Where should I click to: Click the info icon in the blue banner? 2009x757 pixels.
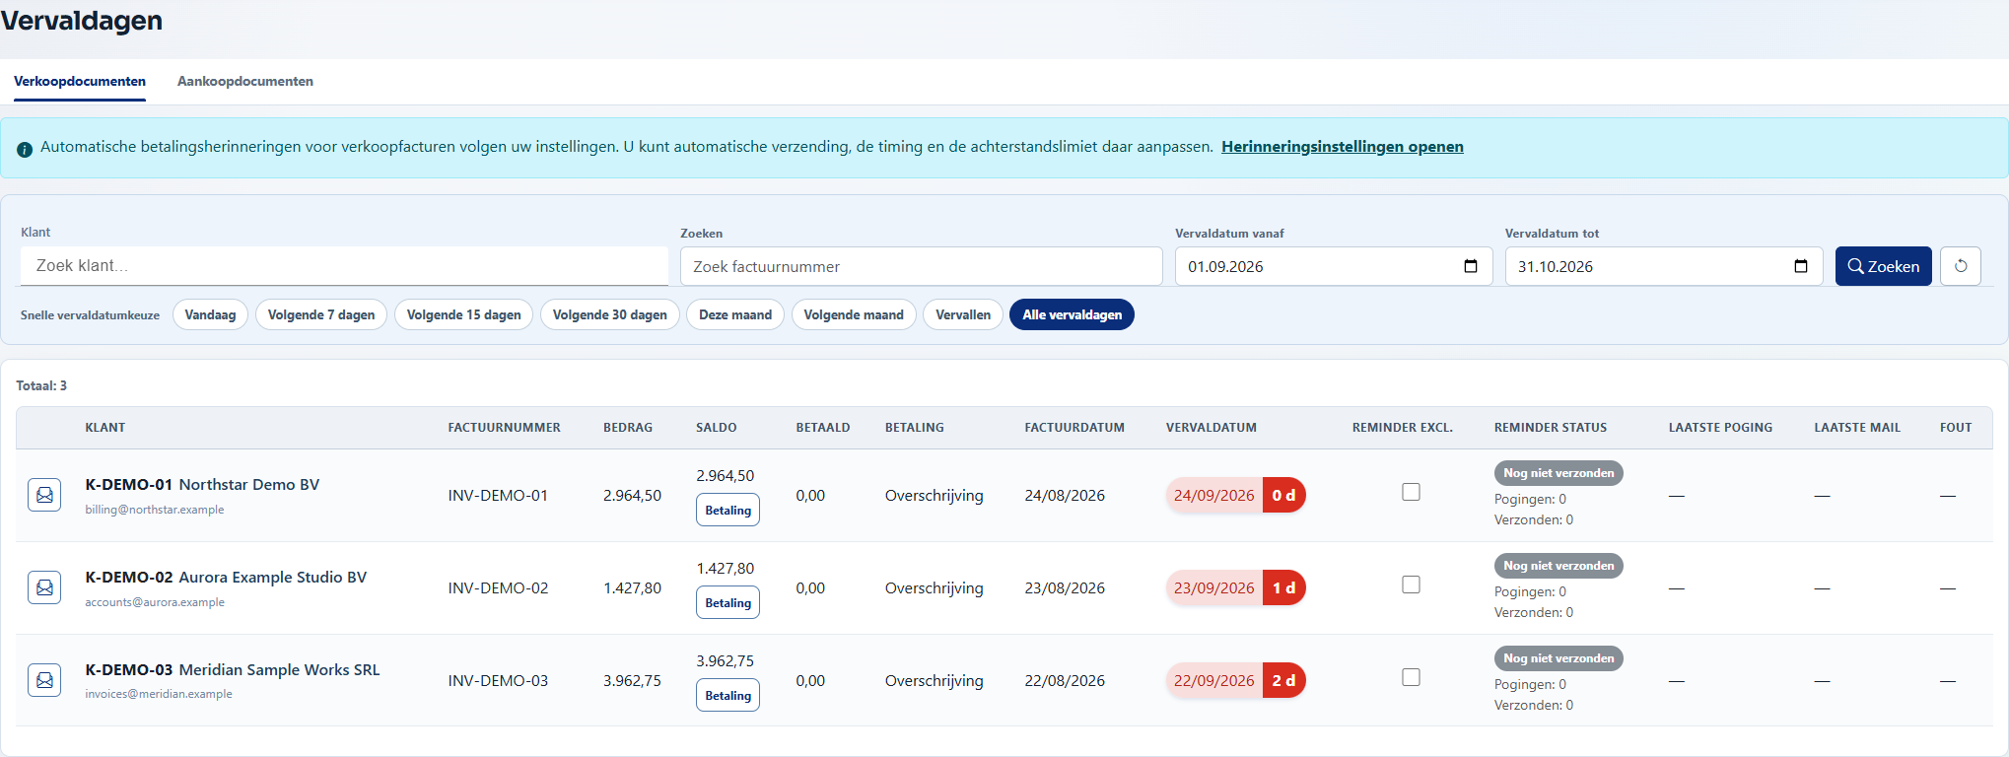pyautogui.click(x=25, y=149)
